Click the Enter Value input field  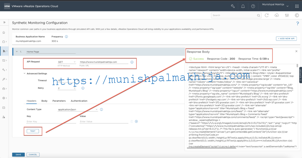coord(104,121)
